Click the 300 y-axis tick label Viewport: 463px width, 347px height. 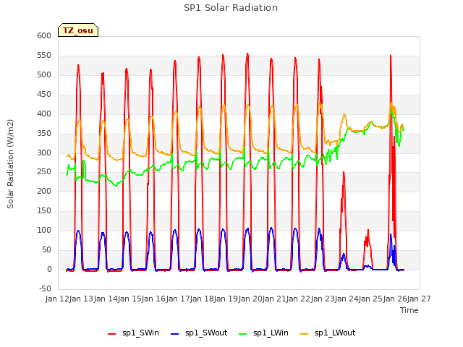44,153
